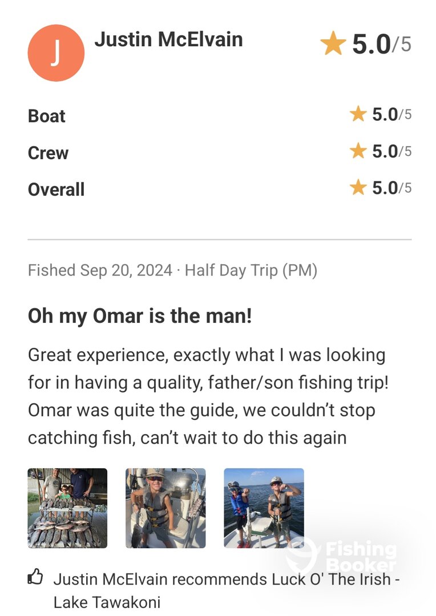The image size is (436, 616).
Task: Select the Crew rating label
Action: point(48,153)
